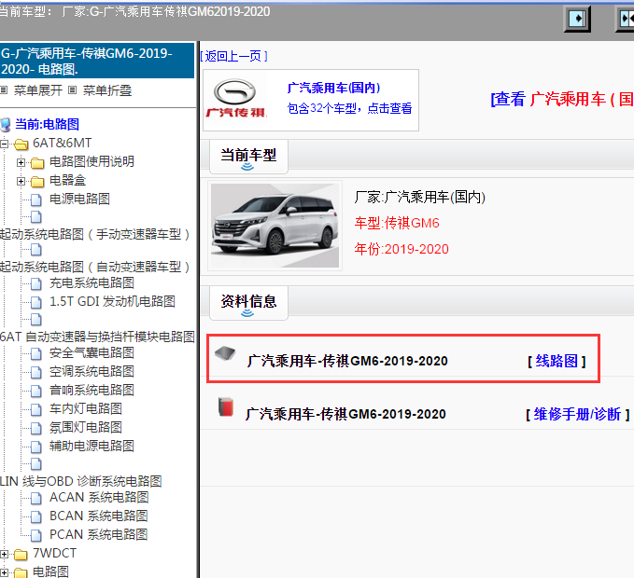
Task: Click the red book icon beside 维修手册 row
Action: click(226, 406)
